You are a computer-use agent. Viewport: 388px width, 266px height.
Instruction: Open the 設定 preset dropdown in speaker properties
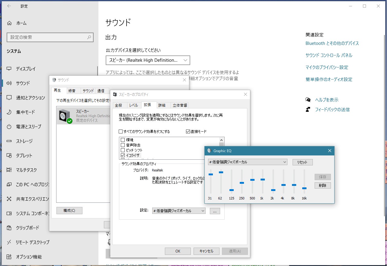(179, 211)
